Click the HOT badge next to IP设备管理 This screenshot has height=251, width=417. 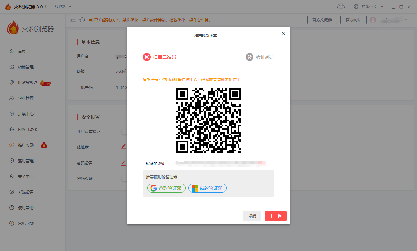[45, 82]
